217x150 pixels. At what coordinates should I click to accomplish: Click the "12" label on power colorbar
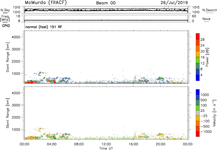[x=202, y=63]
